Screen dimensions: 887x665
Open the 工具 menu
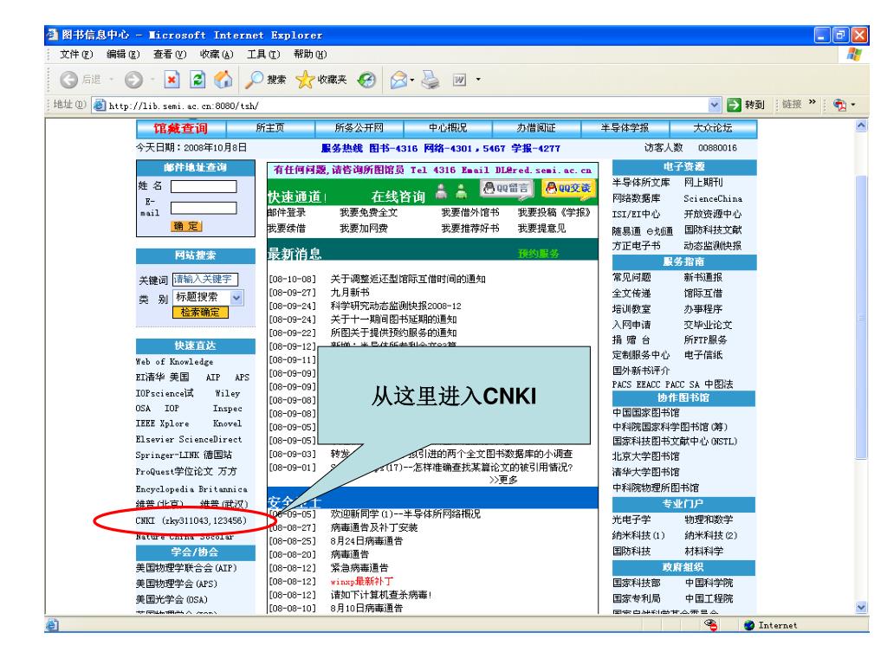263,55
